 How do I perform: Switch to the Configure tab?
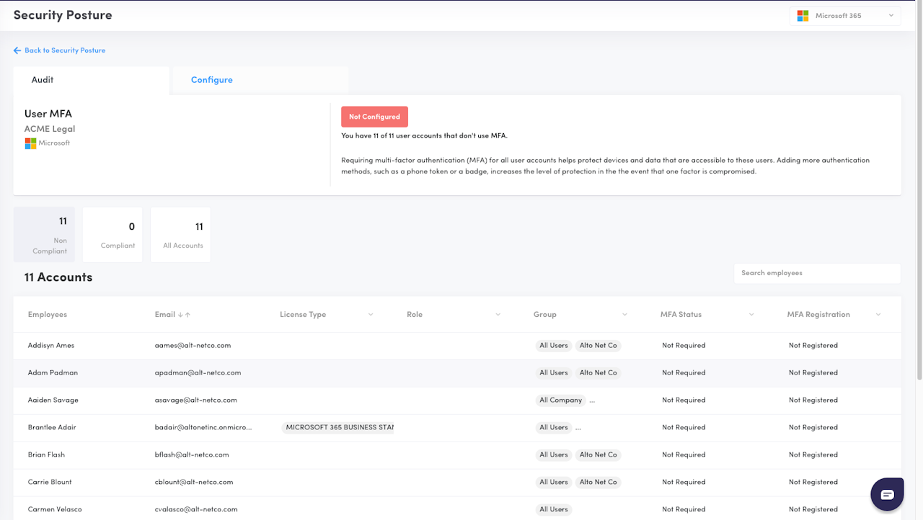(x=211, y=80)
